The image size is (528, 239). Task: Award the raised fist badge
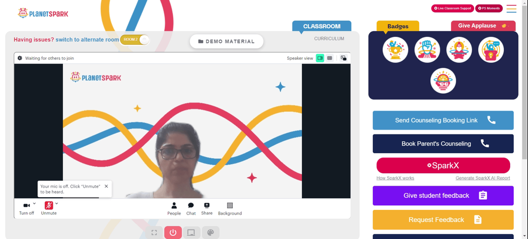427,50
